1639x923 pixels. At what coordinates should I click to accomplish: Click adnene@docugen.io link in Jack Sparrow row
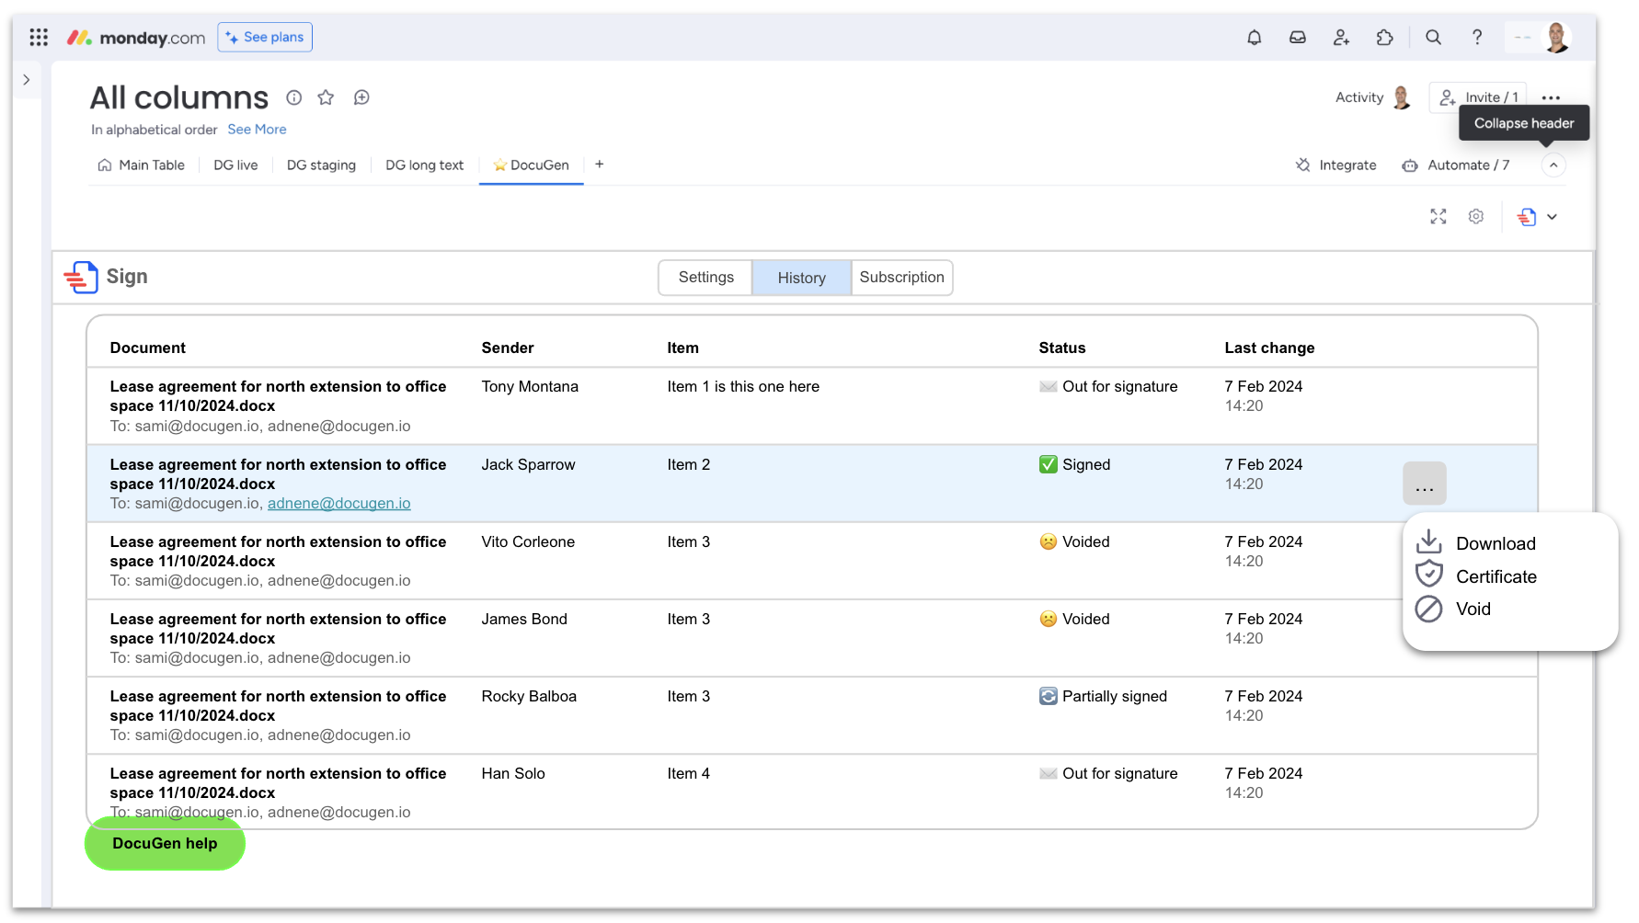(x=338, y=504)
